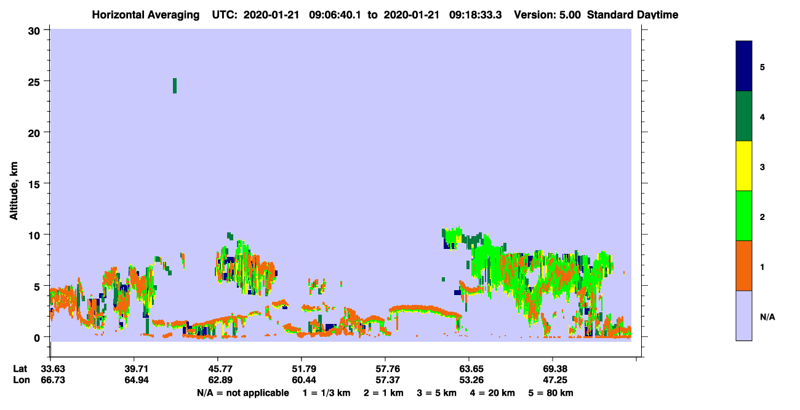The height and width of the screenshot is (410, 800).
Task: Click the dark green color bar segment labeled 4
Action: (x=744, y=116)
